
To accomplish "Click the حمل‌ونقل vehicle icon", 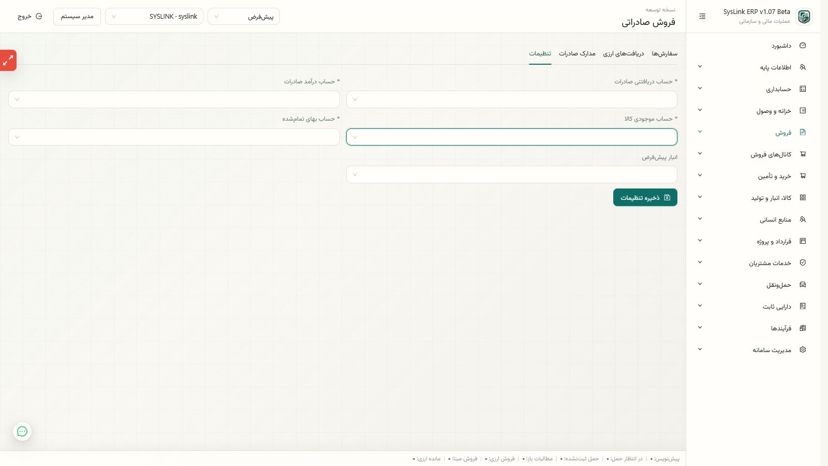I will click(803, 285).
